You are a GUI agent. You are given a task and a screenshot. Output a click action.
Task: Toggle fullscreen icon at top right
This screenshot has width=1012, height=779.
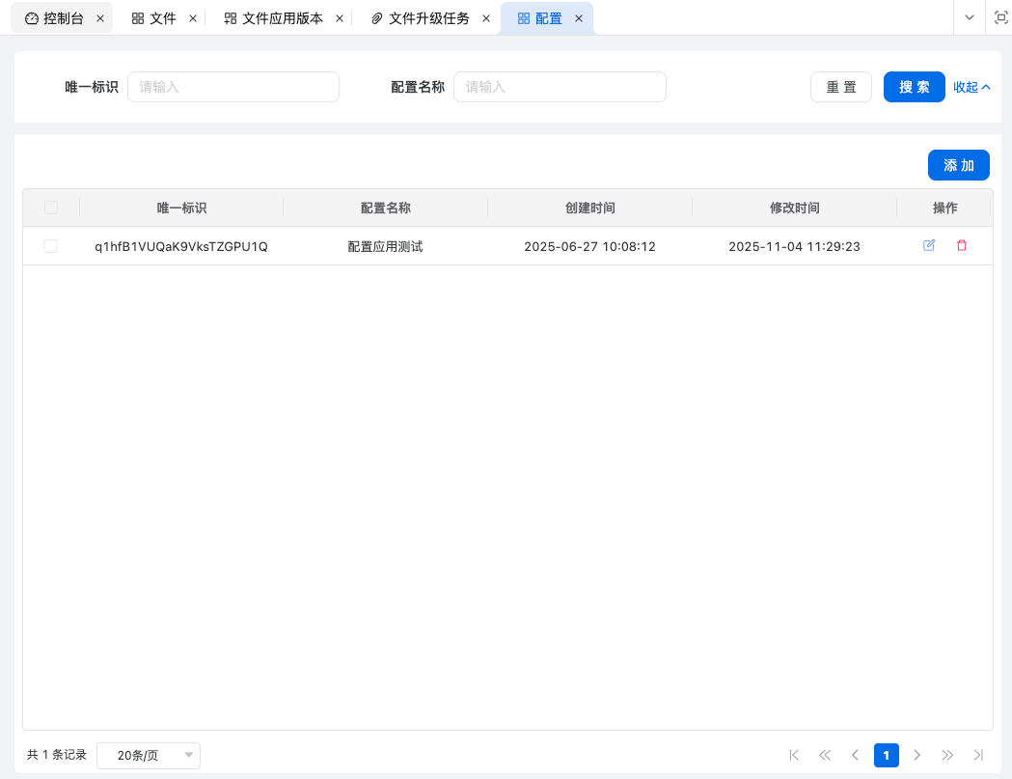[x=1000, y=17]
